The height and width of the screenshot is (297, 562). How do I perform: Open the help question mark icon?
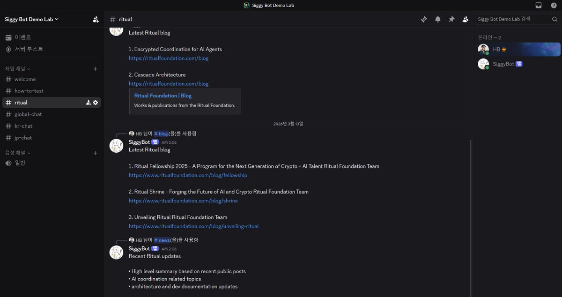pyautogui.click(x=554, y=5)
